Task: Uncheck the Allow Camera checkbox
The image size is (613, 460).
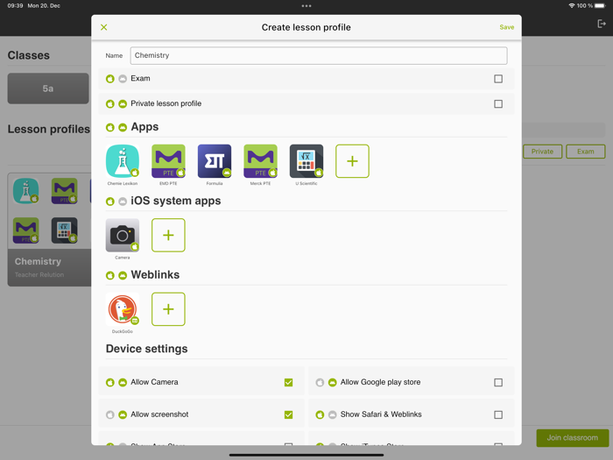Action: tap(288, 382)
